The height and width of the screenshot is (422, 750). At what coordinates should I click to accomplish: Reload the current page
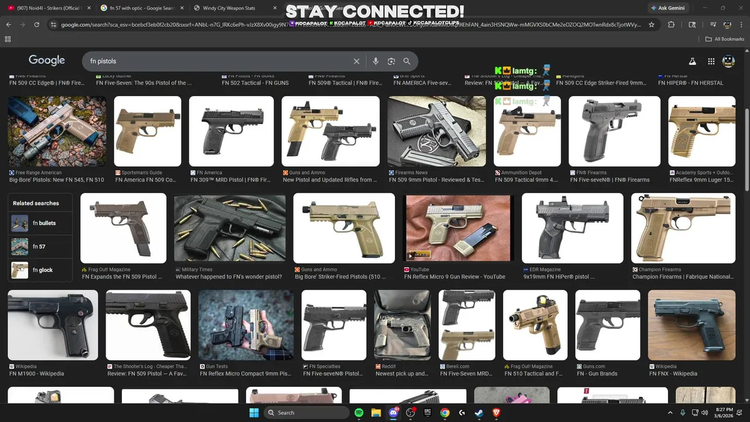point(37,25)
